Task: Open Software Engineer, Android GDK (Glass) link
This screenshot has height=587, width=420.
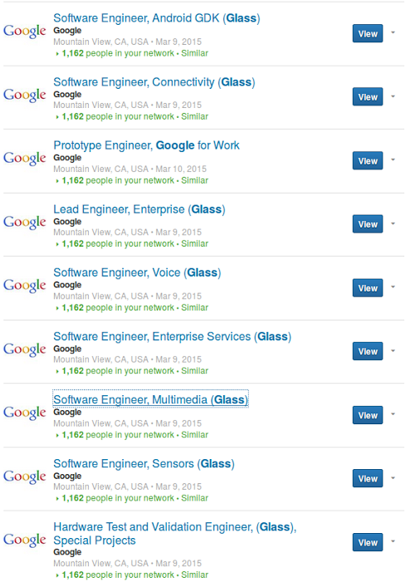Action: click(157, 18)
